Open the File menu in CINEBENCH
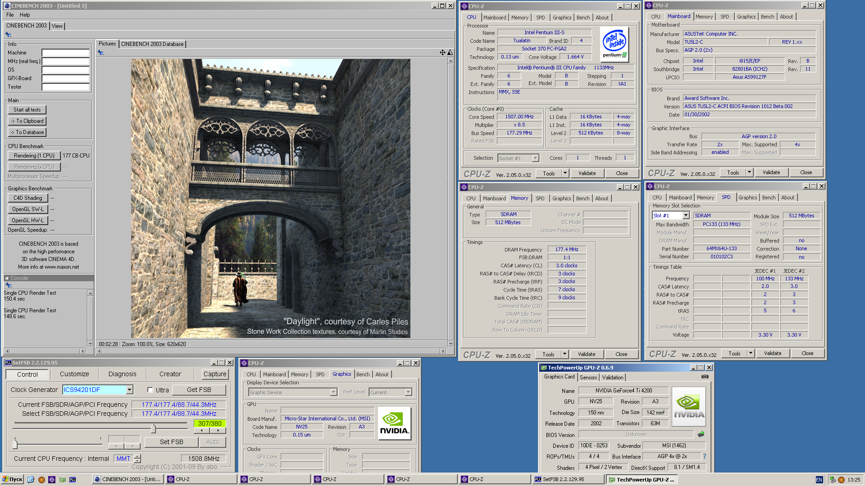This screenshot has width=865, height=486. [10, 15]
